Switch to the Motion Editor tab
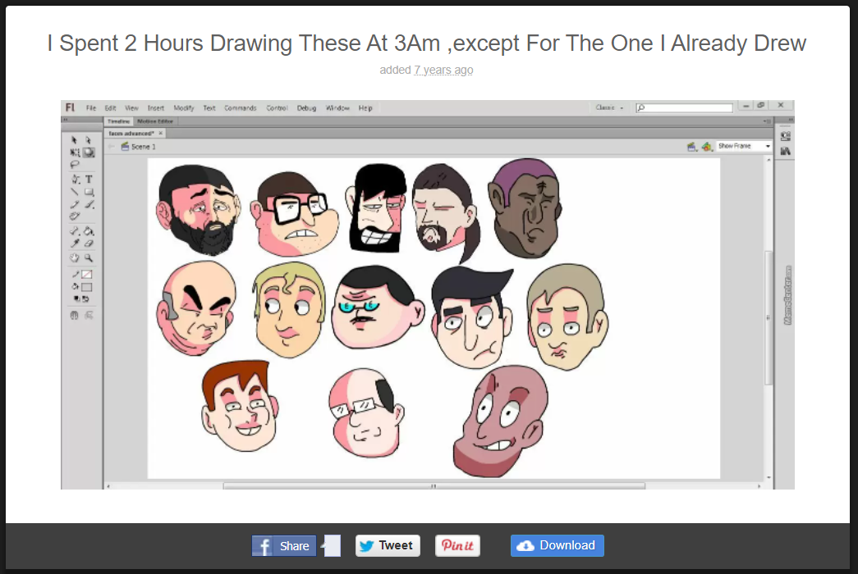Image resolution: width=858 pixels, height=574 pixels. pyautogui.click(x=155, y=121)
